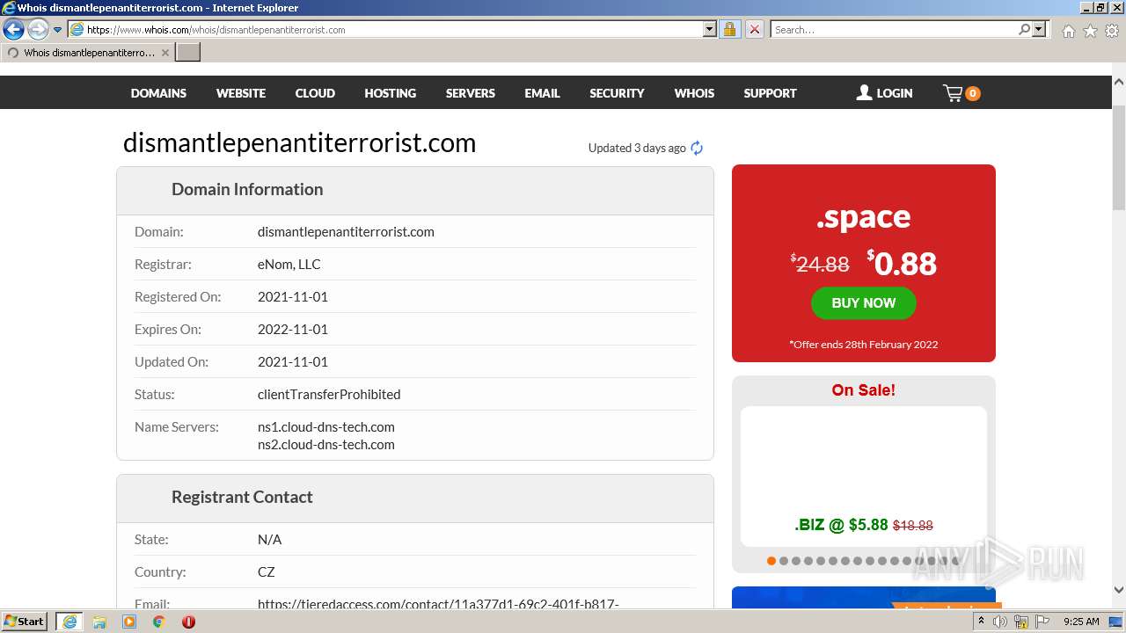Select registrar value eNom, LLC
Image resolution: width=1126 pixels, height=633 pixels.
point(289,265)
